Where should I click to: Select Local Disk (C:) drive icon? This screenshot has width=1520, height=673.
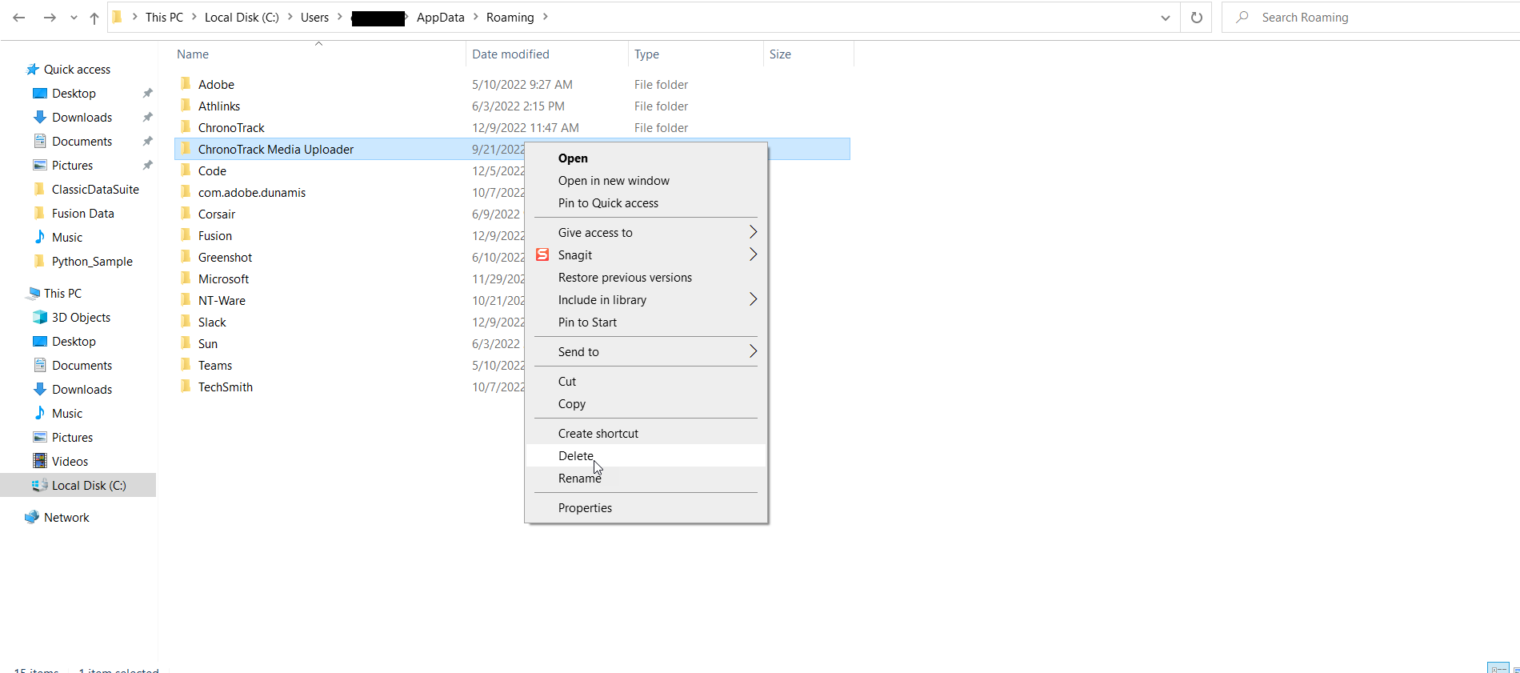coord(40,485)
